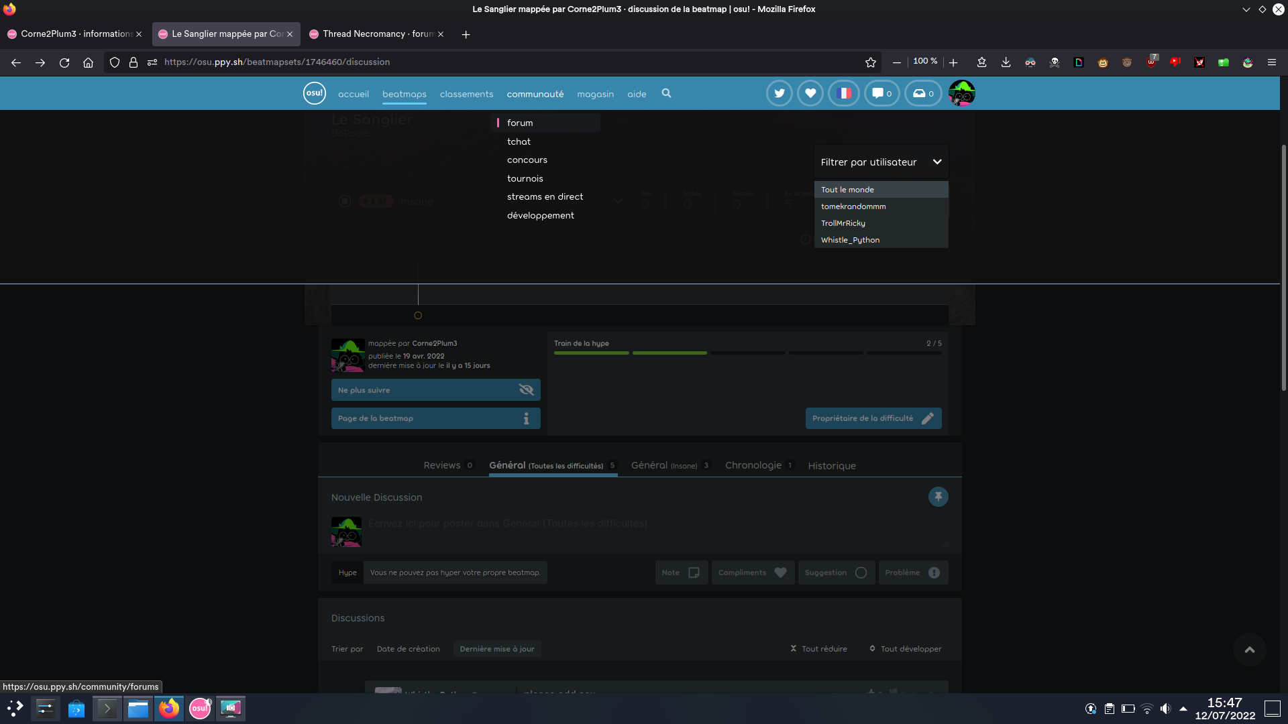Click the osu! logo in the header
1288x724 pixels.
(x=314, y=93)
